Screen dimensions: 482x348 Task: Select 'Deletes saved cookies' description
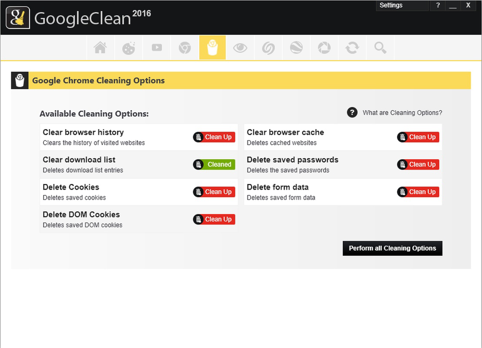(74, 197)
